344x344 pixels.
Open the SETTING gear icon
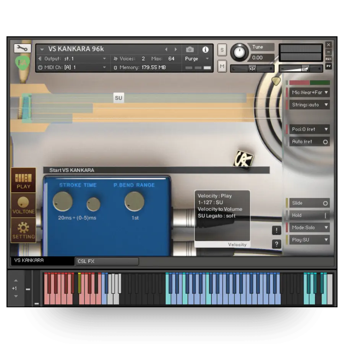pos(23,230)
